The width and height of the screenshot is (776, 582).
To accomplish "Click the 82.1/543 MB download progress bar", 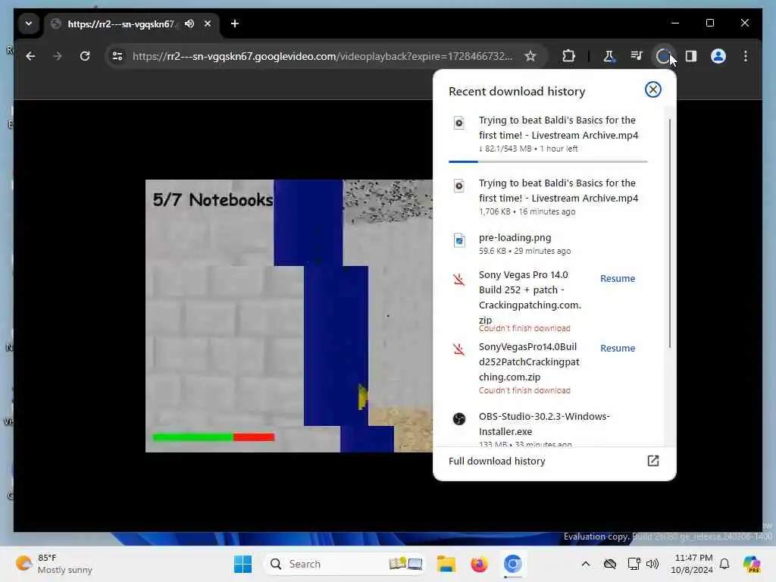I will click(x=548, y=161).
